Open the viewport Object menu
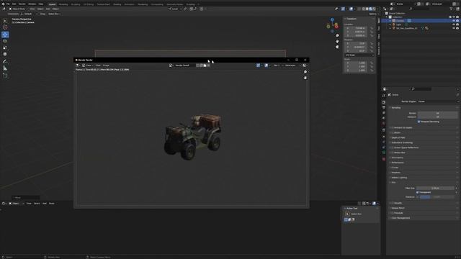Image resolution: width=461 pixels, height=259 pixels. pos(55,9)
